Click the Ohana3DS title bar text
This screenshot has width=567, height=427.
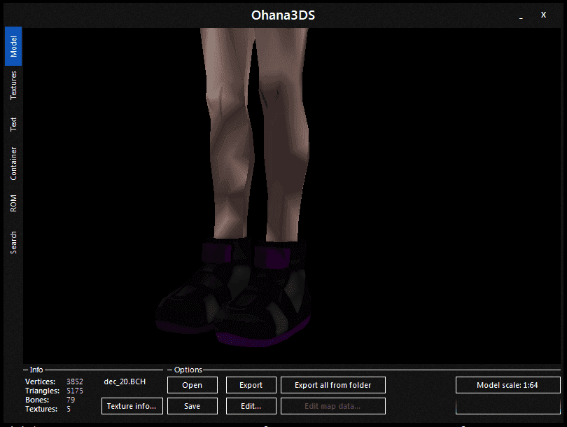[x=283, y=15]
